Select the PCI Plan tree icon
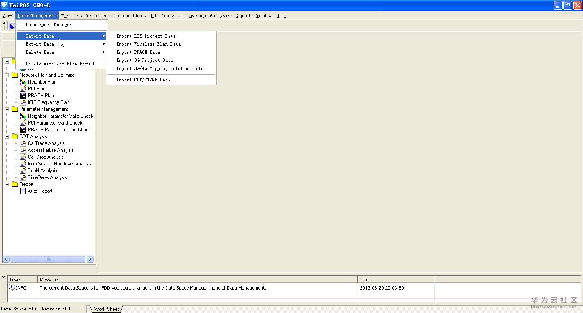Viewport: 583px width, 313px height. tap(23, 89)
